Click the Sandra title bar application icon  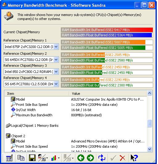coord(4,5)
